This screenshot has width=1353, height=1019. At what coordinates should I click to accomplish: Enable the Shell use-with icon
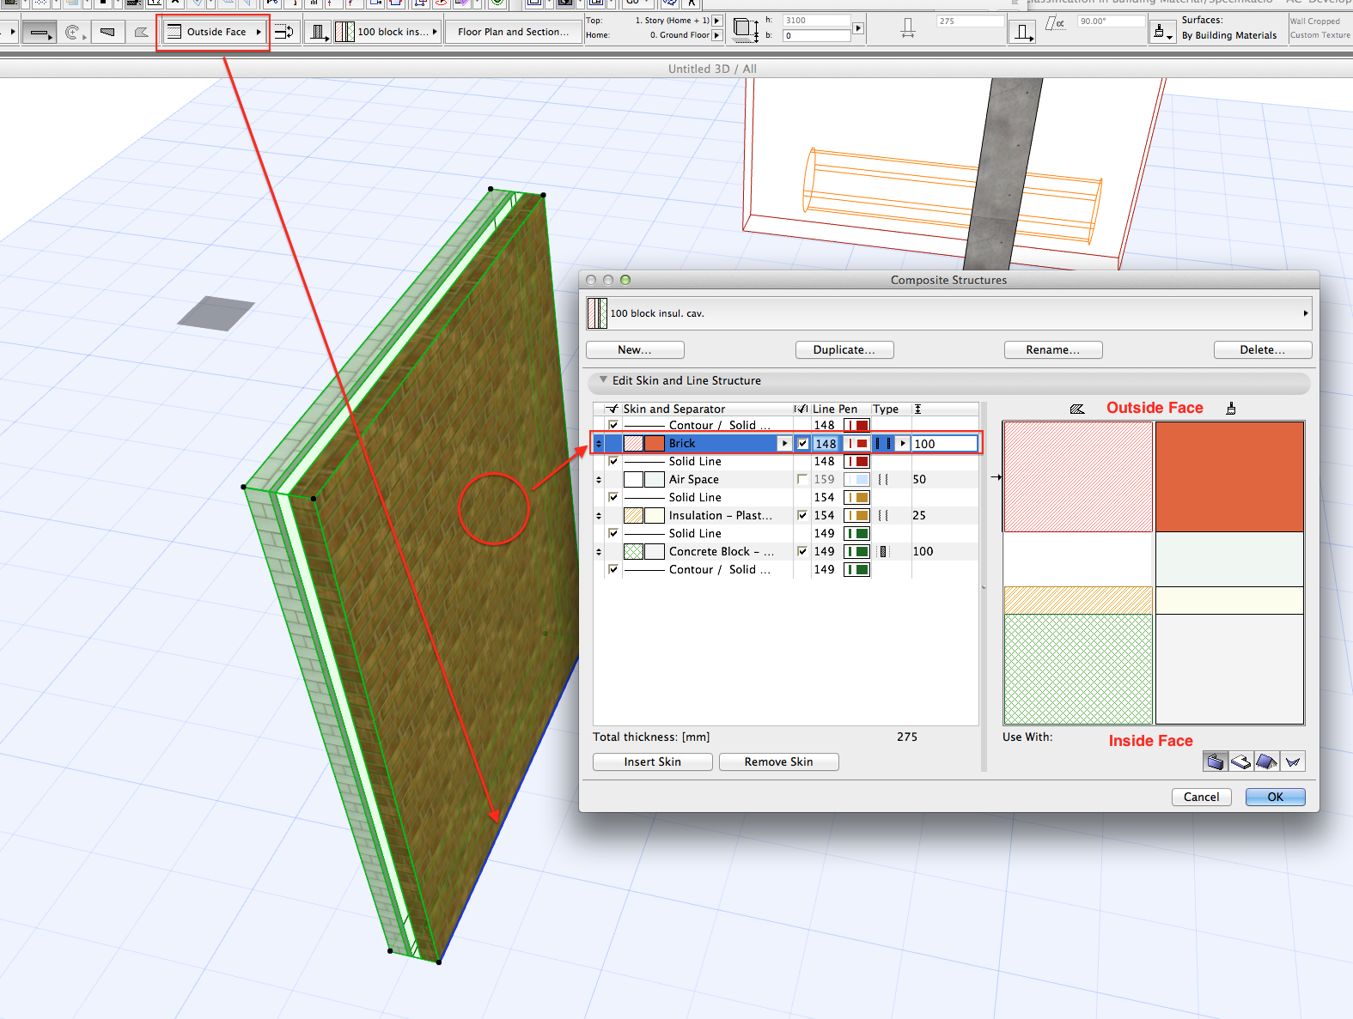point(1293,761)
